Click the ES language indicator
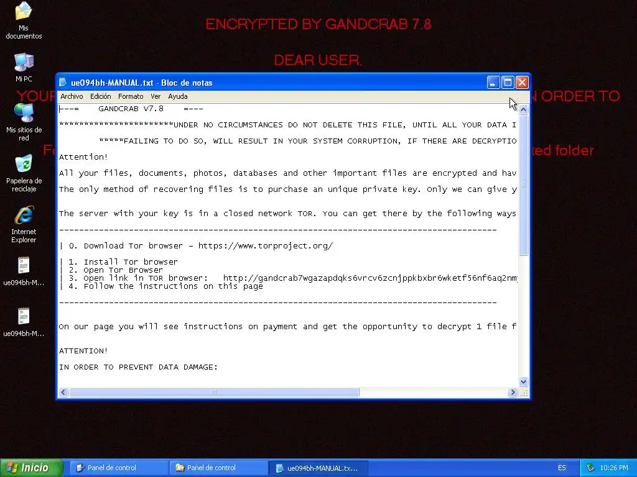637x477 pixels. click(562, 468)
